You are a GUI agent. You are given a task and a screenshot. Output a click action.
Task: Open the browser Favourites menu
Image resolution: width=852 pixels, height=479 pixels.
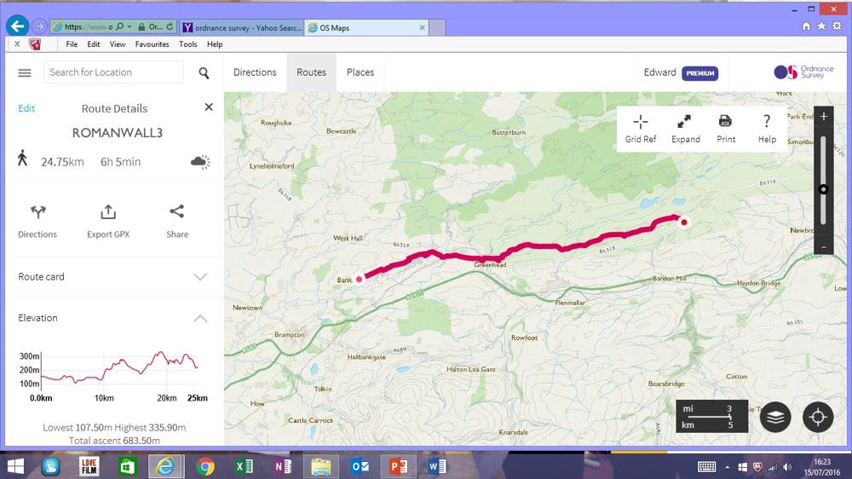pyautogui.click(x=153, y=44)
